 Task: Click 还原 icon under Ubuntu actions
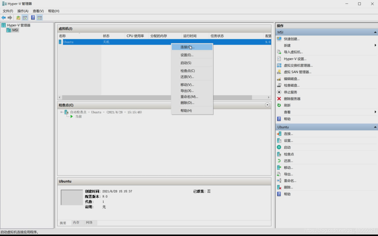click(x=279, y=161)
